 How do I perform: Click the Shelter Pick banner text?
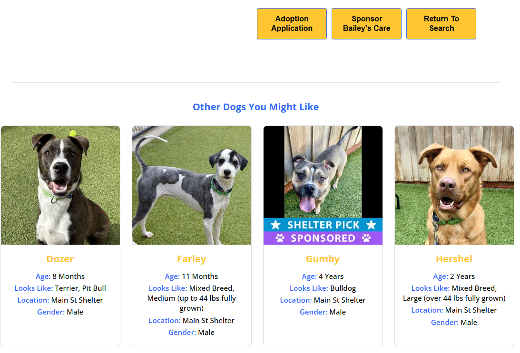point(323,225)
